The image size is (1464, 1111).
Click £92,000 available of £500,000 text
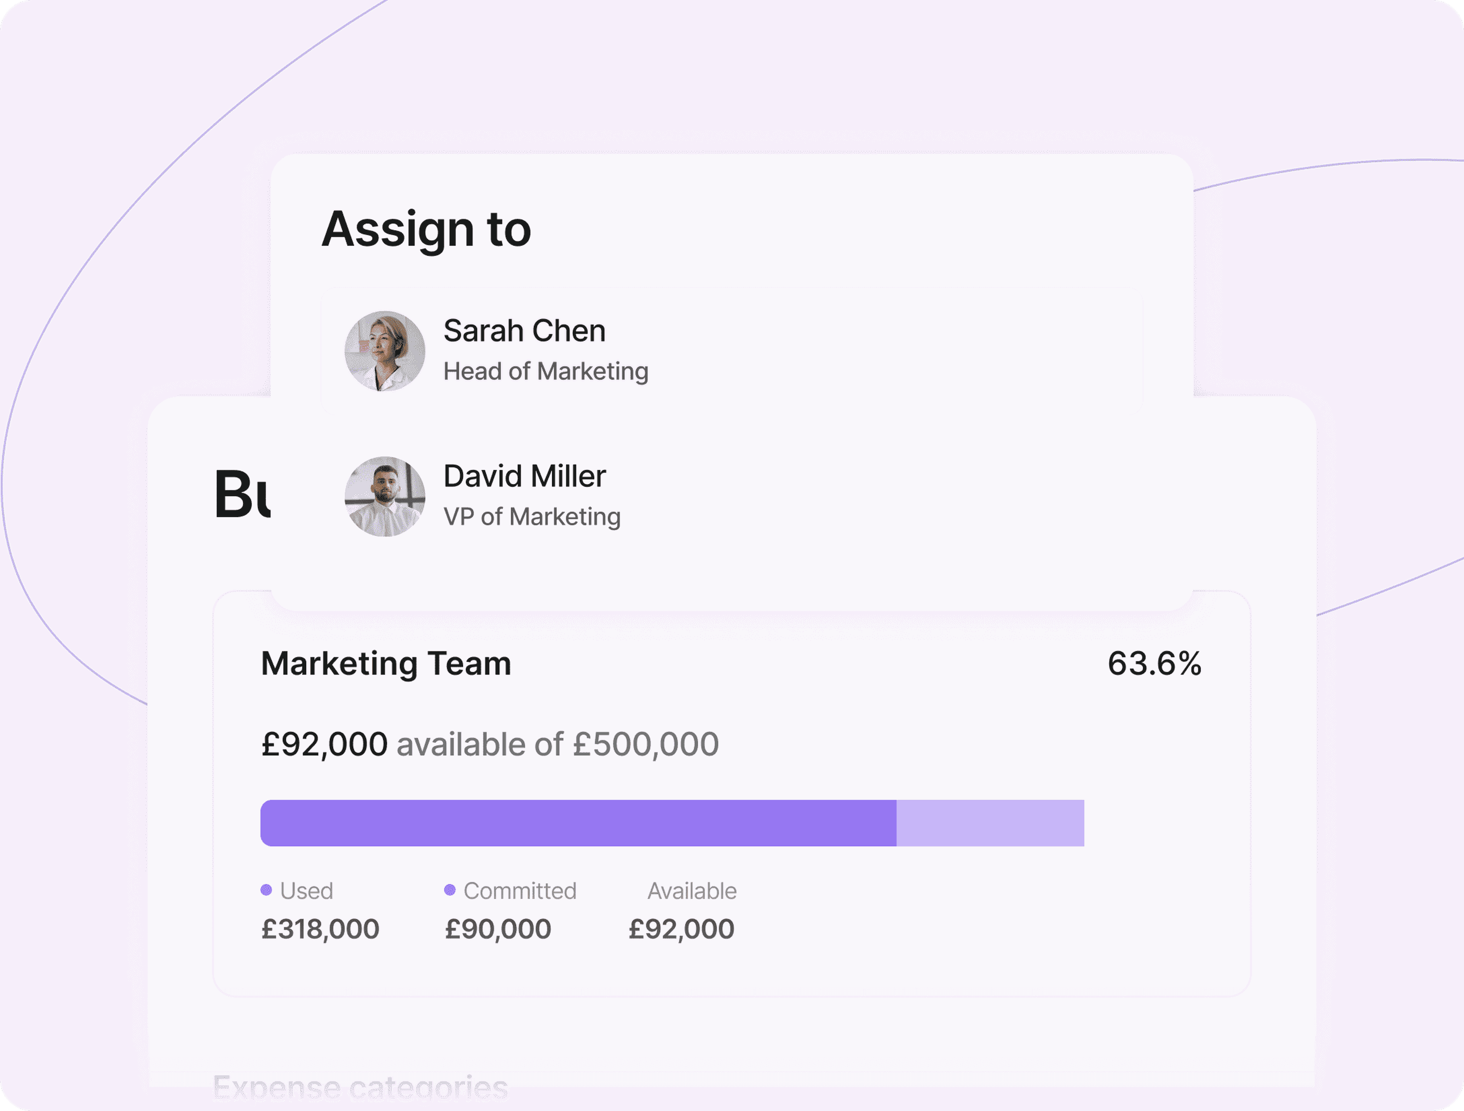tap(490, 744)
